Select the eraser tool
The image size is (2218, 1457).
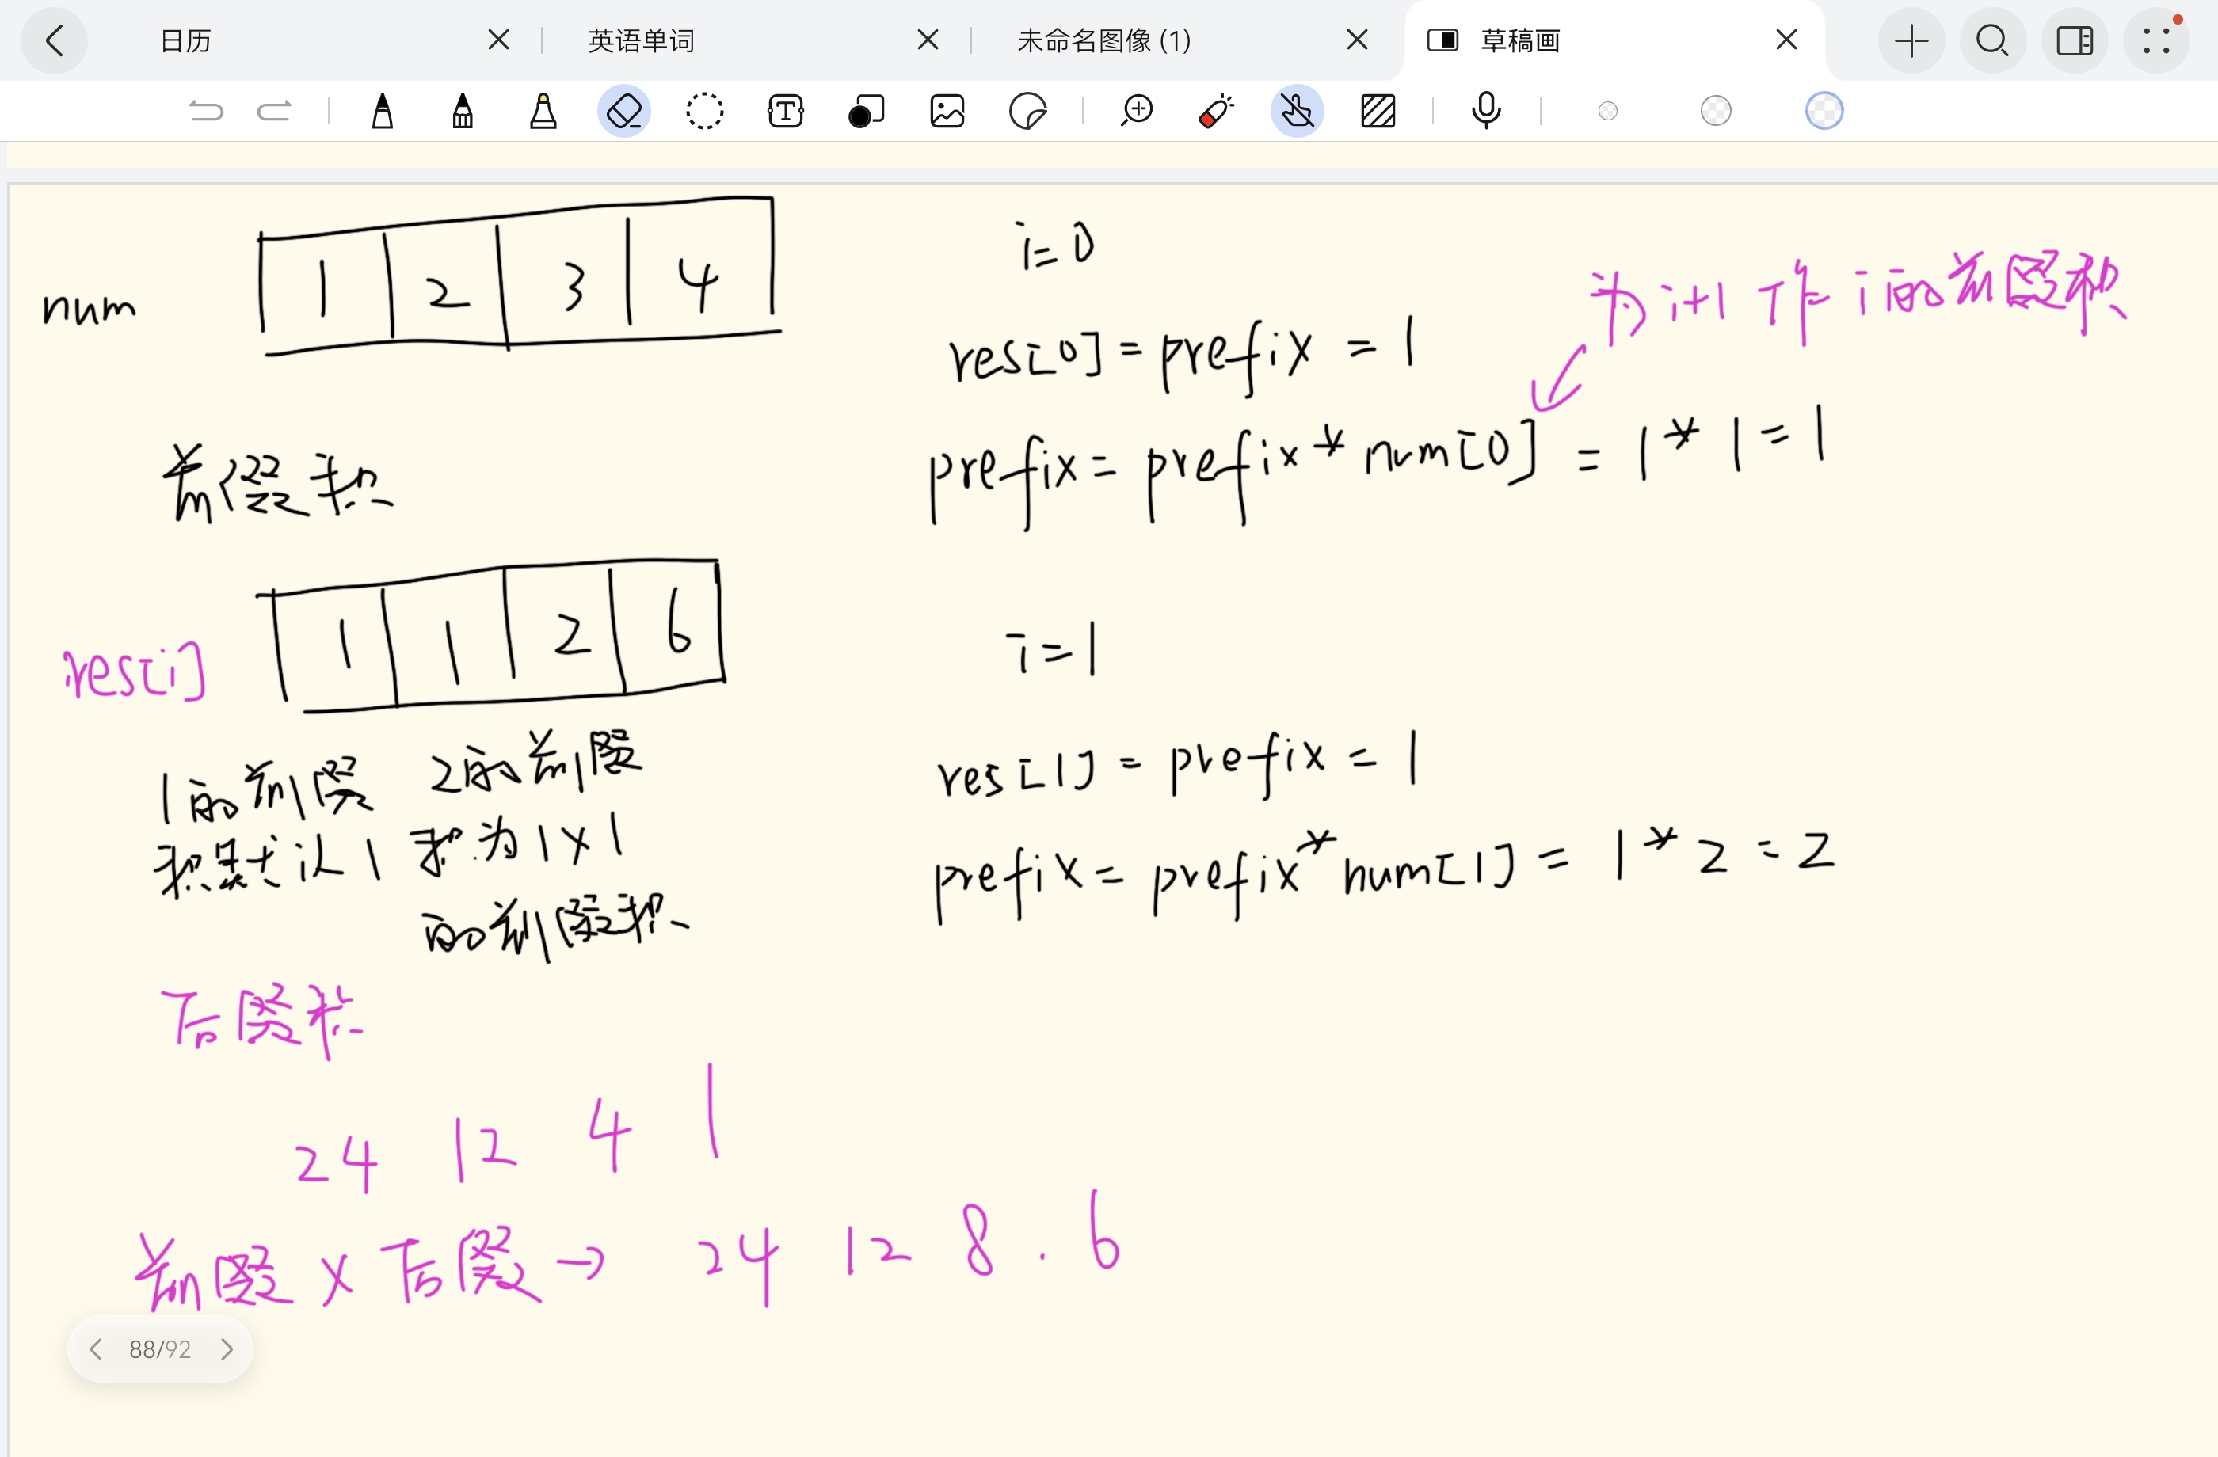coord(624,111)
